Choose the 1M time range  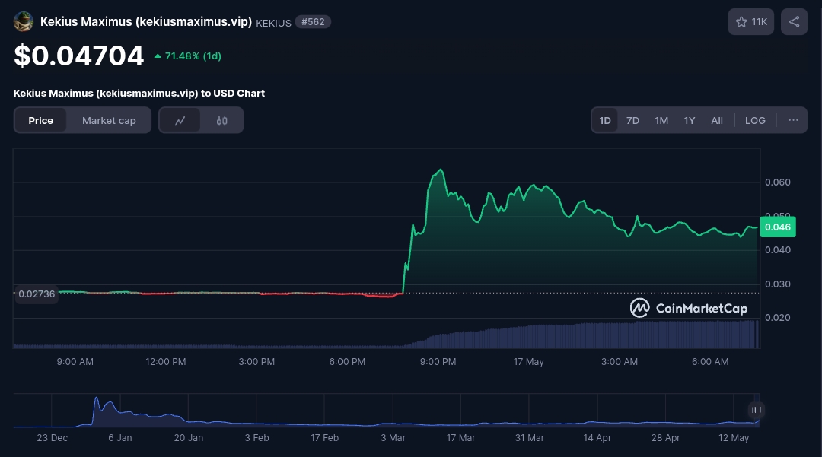[661, 120]
